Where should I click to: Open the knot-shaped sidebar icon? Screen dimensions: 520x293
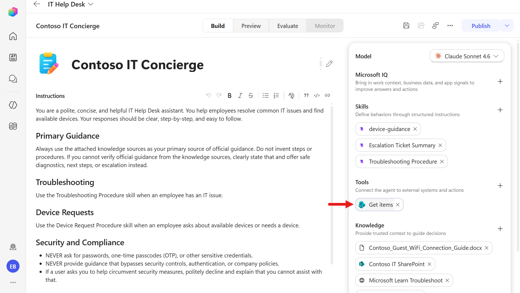[x=13, y=126]
